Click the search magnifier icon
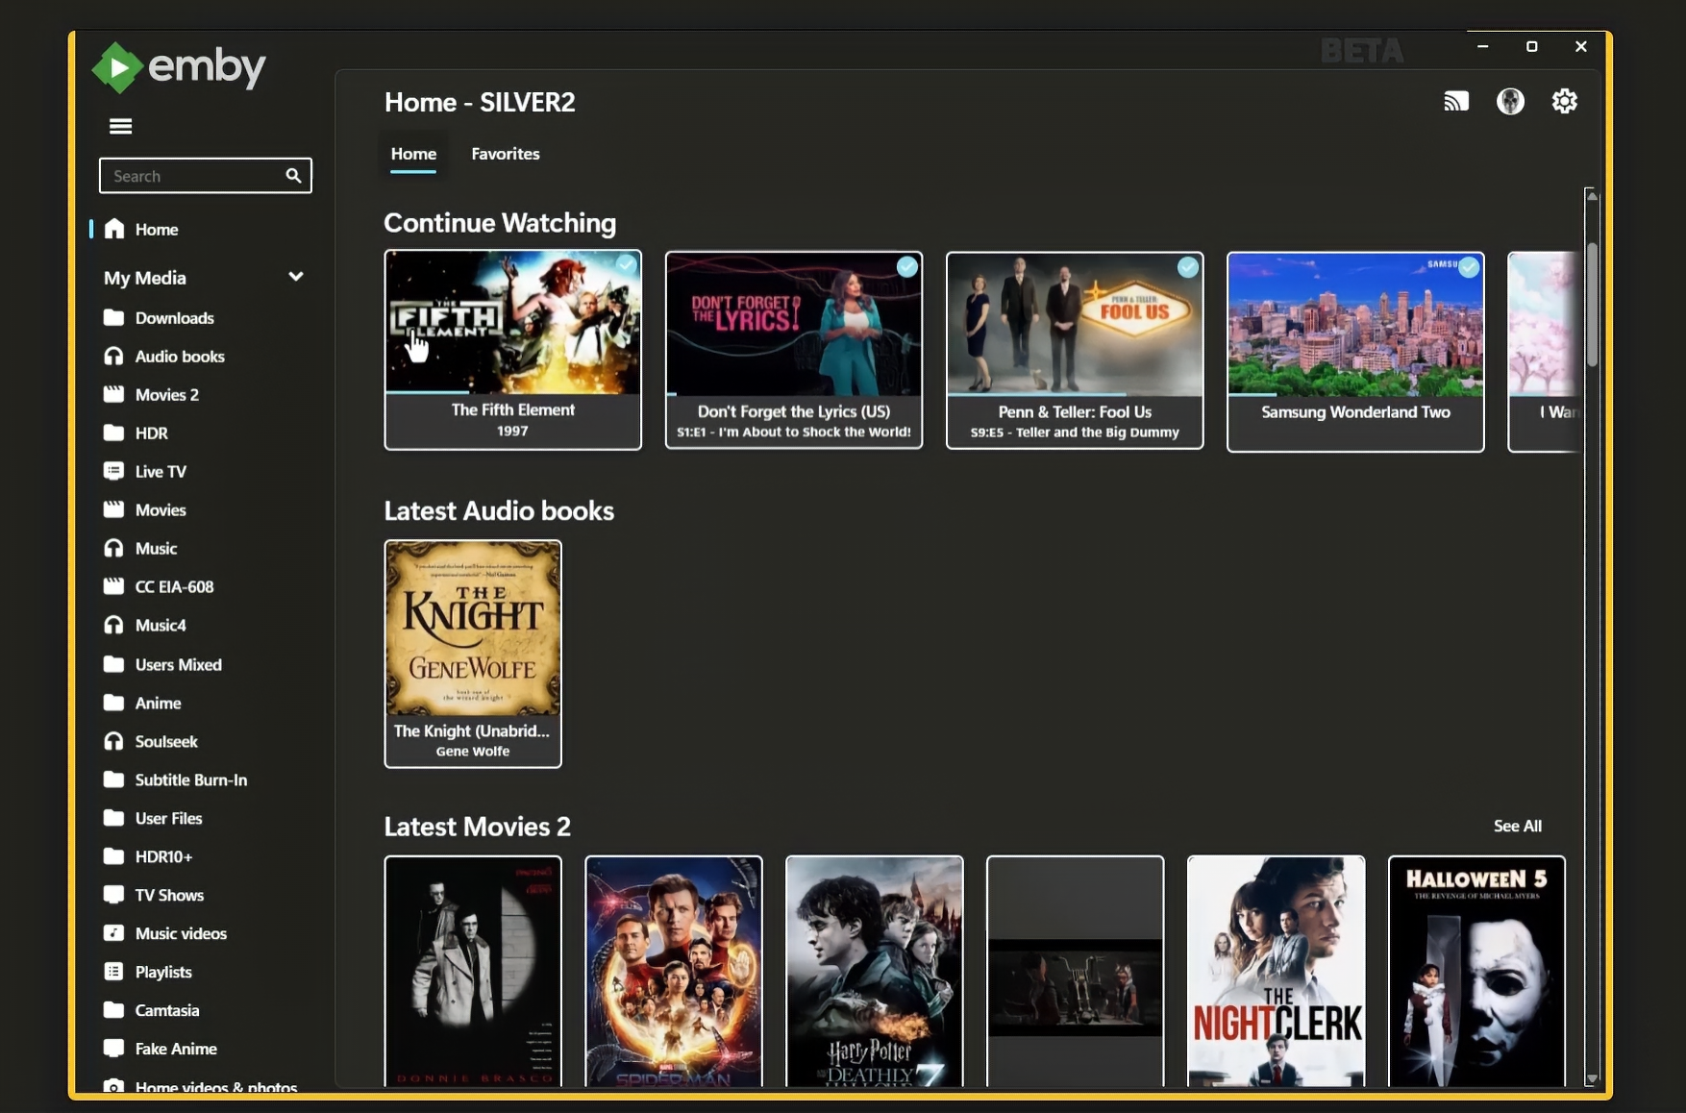1686x1113 pixels. click(x=293, y=175)
